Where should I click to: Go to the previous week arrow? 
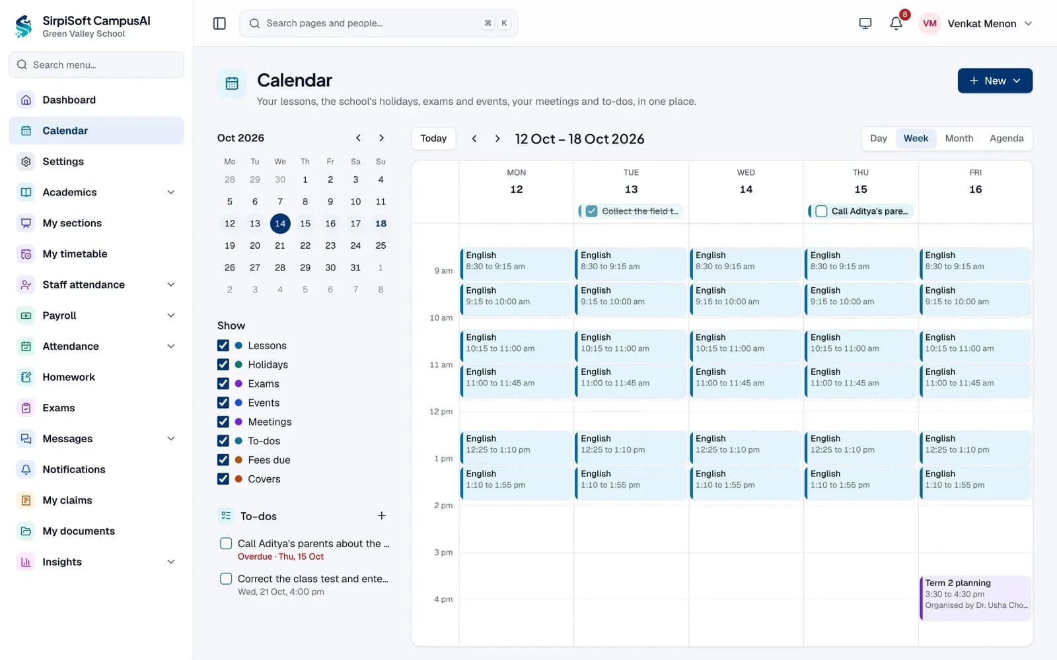(474, 139)
